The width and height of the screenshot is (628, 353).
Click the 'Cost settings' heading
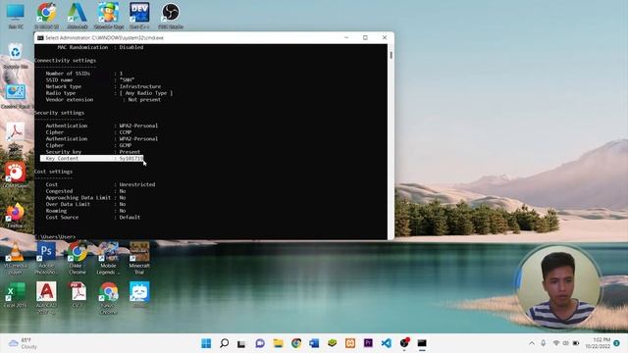(x=53, y=172)
